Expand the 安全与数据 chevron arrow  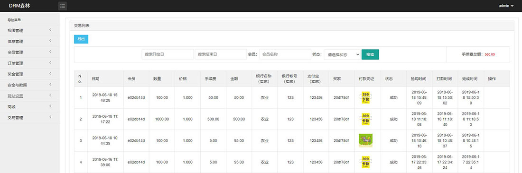50,85
